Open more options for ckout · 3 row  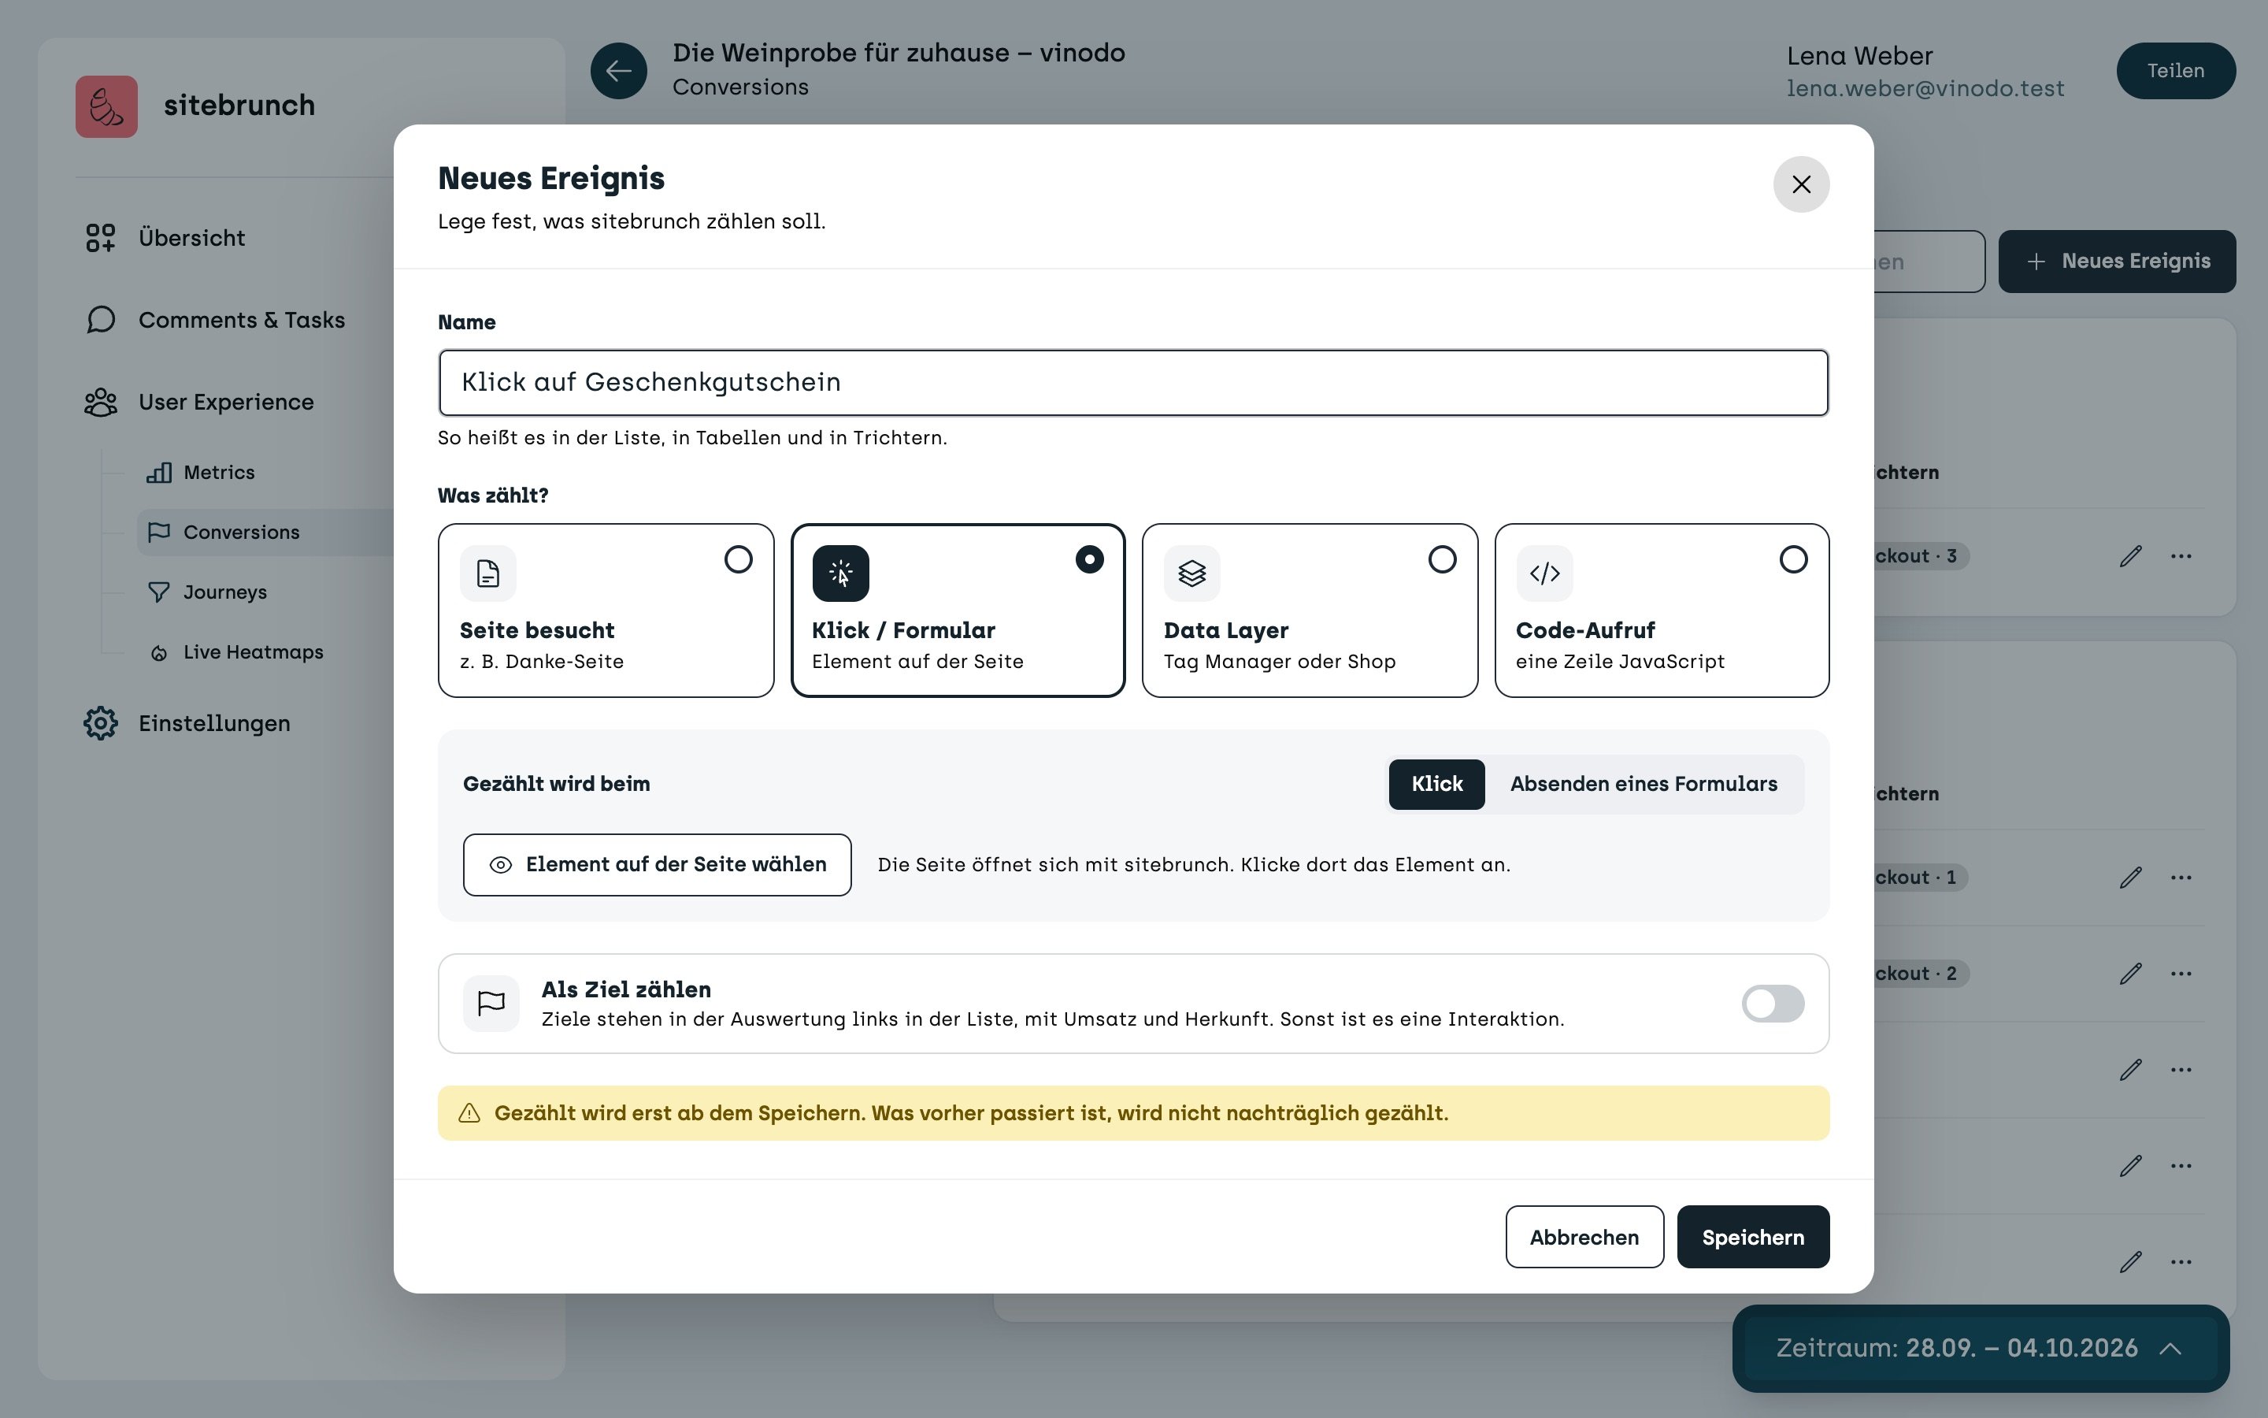tap(2181, 556)
